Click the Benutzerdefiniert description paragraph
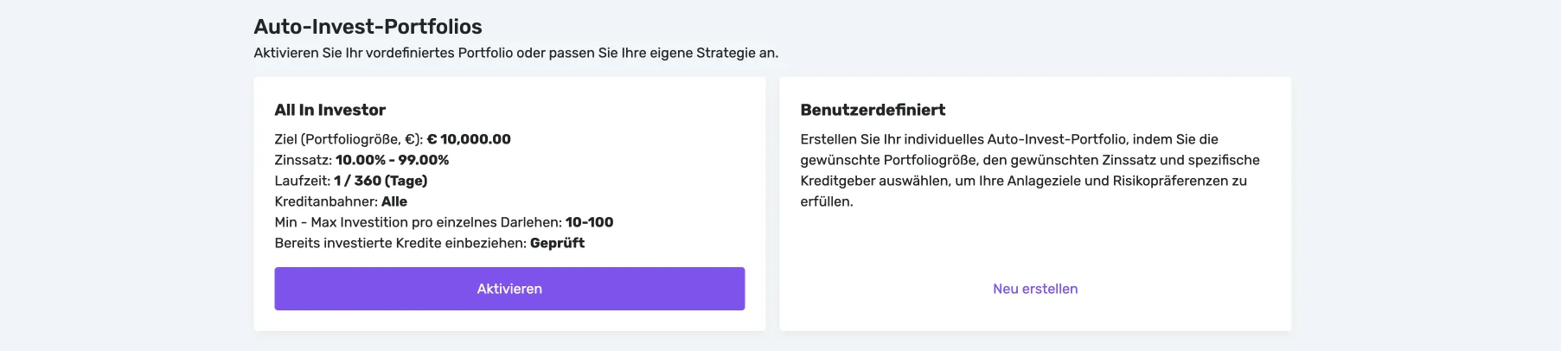 [1029, 170]
